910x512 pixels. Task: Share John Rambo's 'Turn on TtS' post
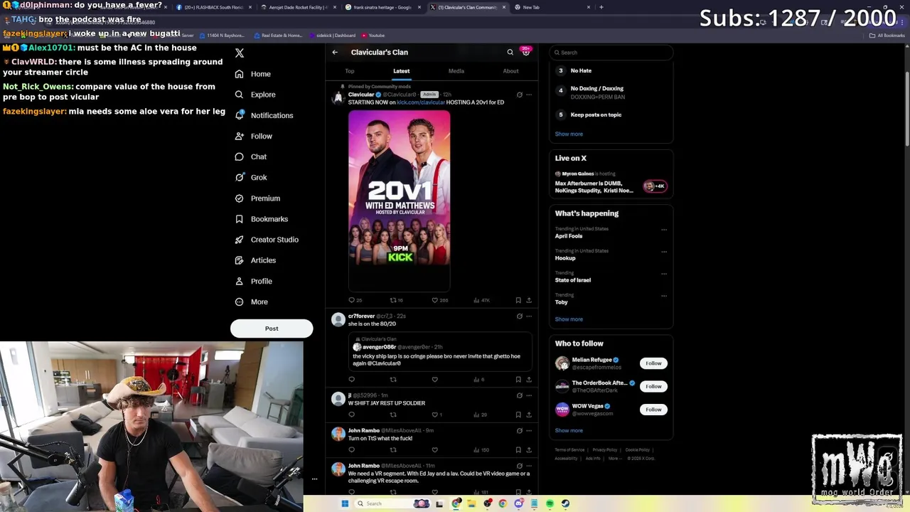(528, 449)
